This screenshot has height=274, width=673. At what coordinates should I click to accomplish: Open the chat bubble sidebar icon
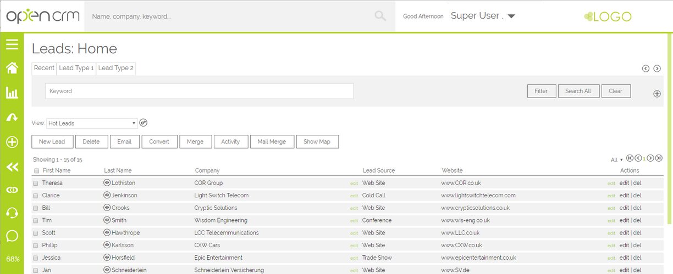(x=12, y=236)
